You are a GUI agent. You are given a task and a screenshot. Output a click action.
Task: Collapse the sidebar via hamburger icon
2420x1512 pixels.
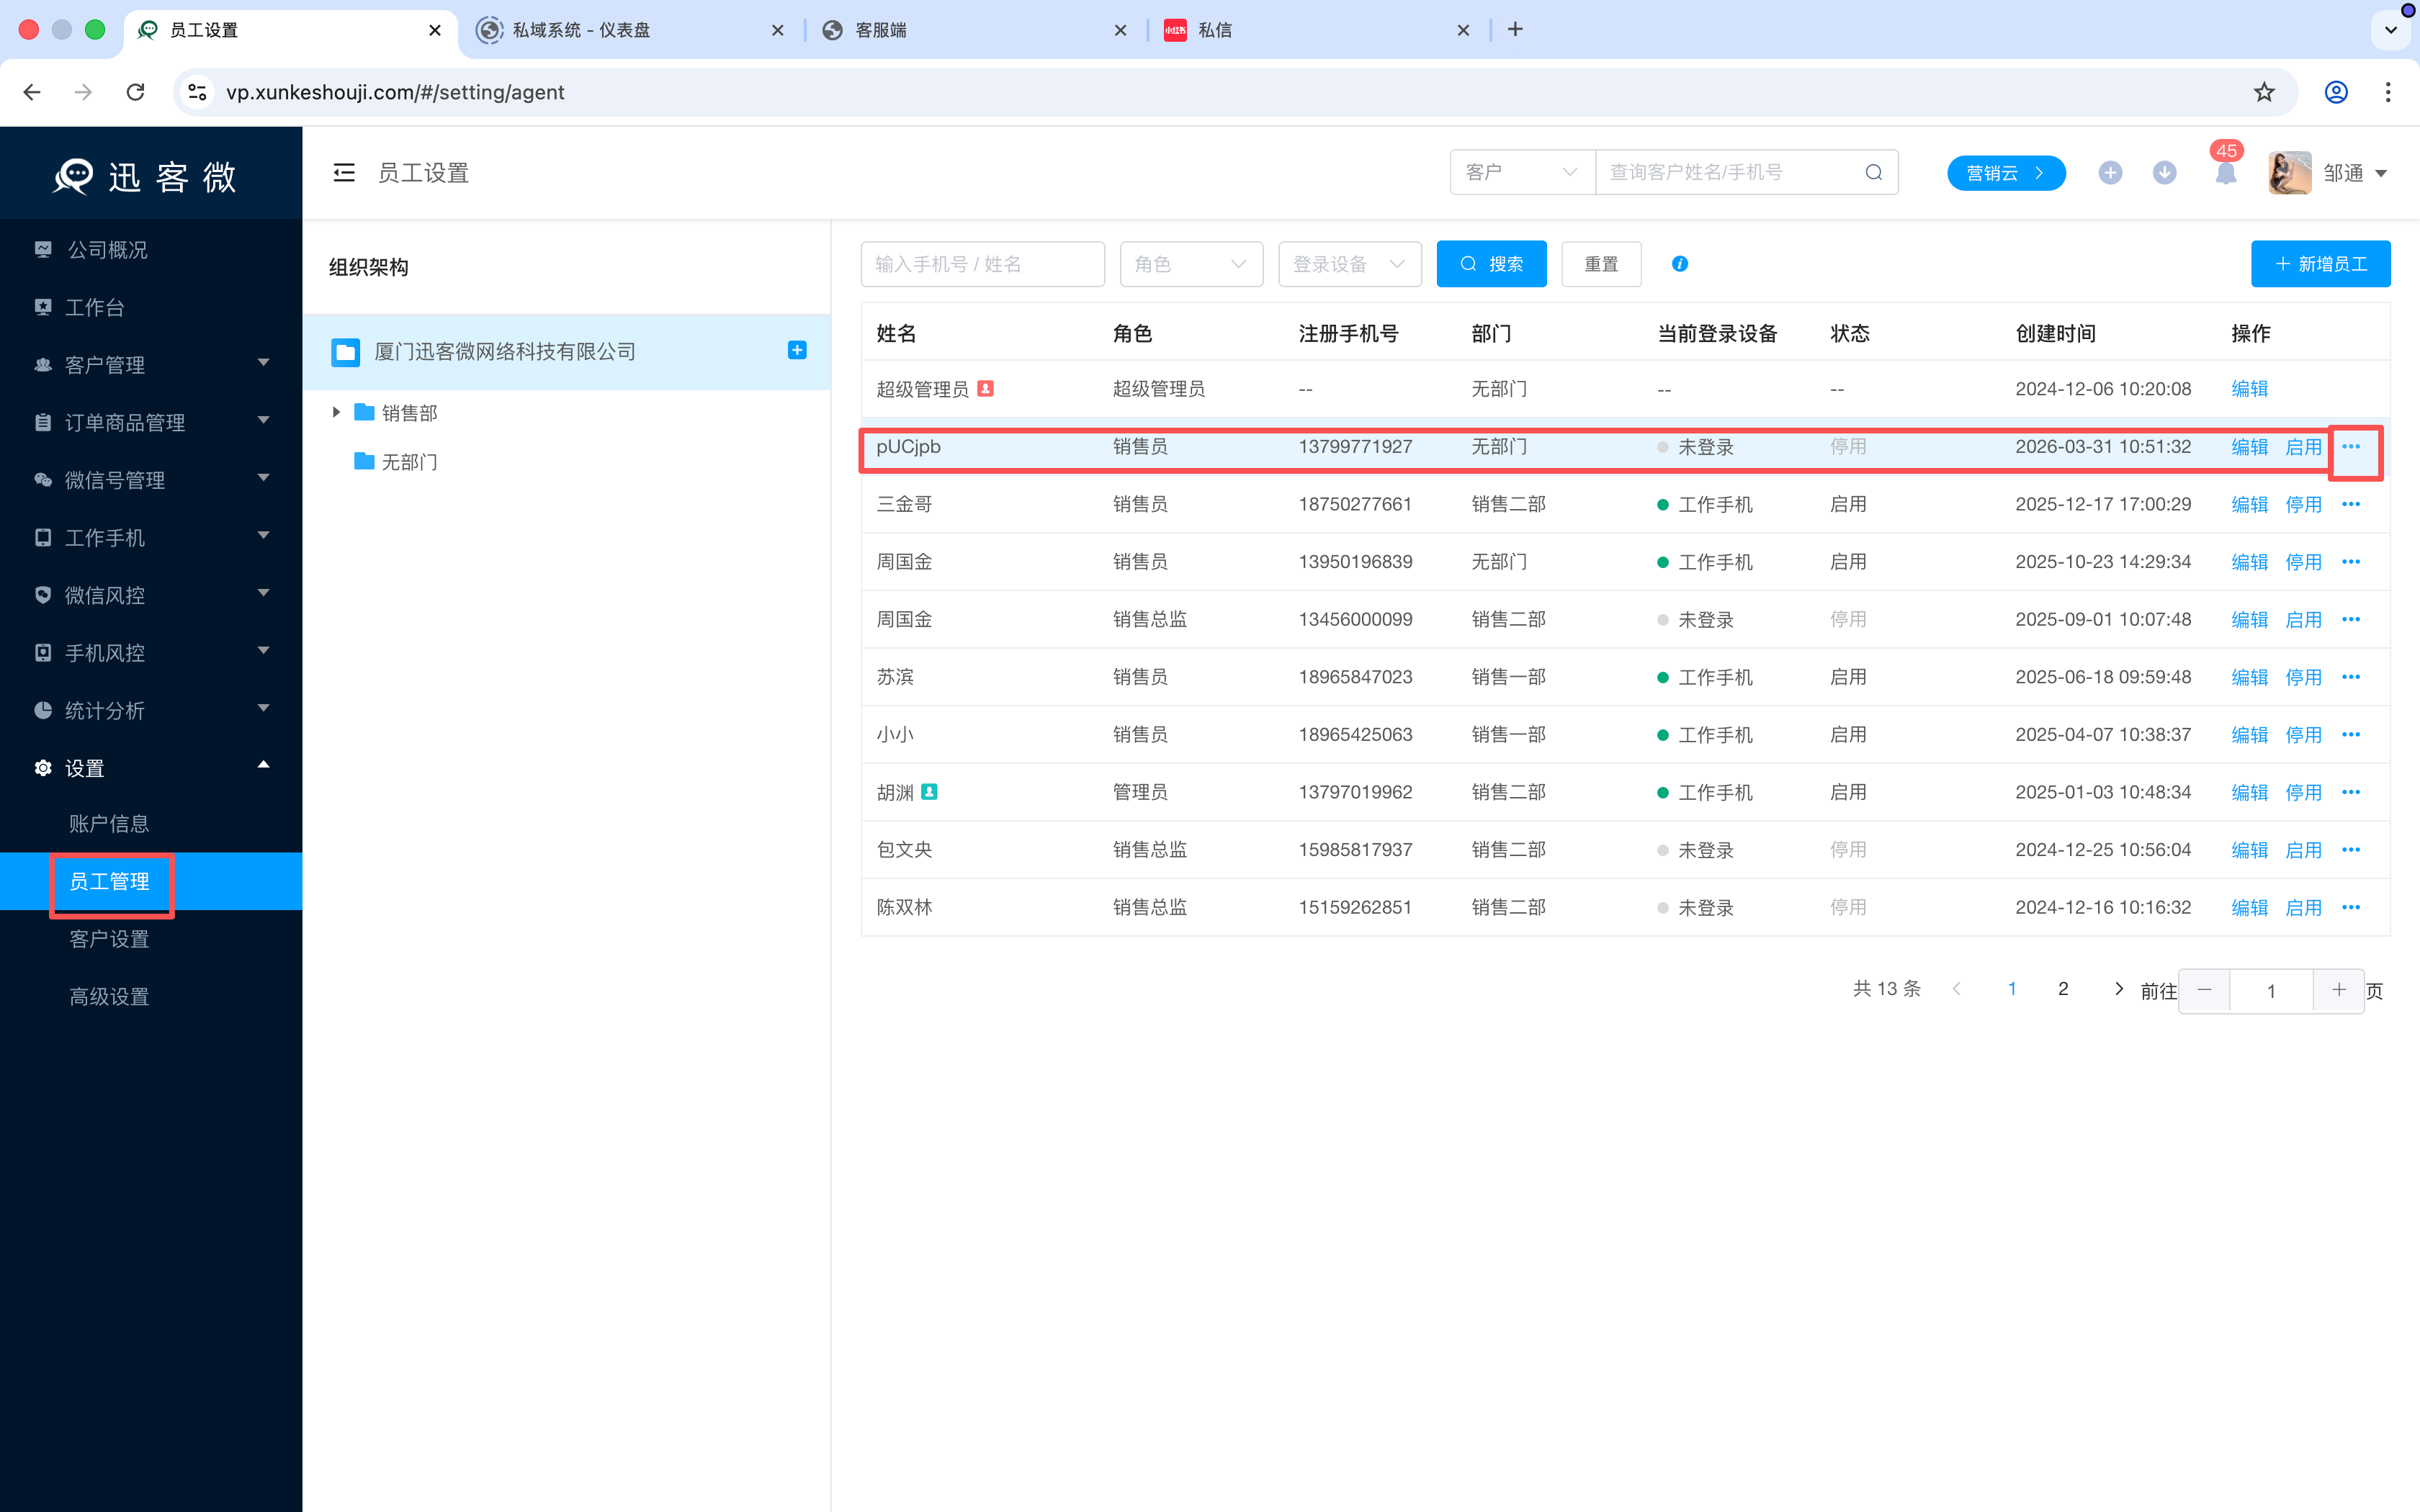click(344, 173)
